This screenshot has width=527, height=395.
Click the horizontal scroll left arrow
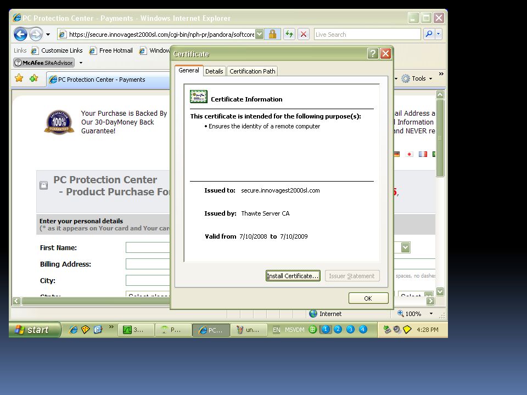(16, 301)
